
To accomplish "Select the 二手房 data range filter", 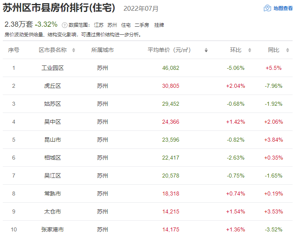I will [142, 25].
